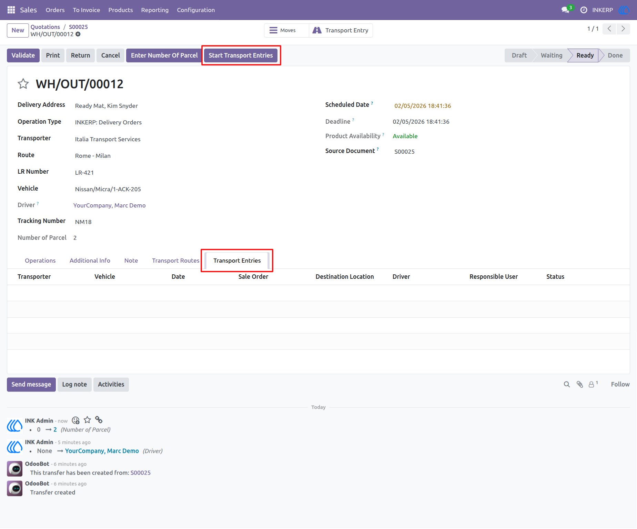Open S00025 breadcrumb link
The image size is (637, 529).
[x=78, y=27]
